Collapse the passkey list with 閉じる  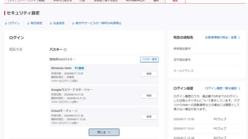point(104,132)
